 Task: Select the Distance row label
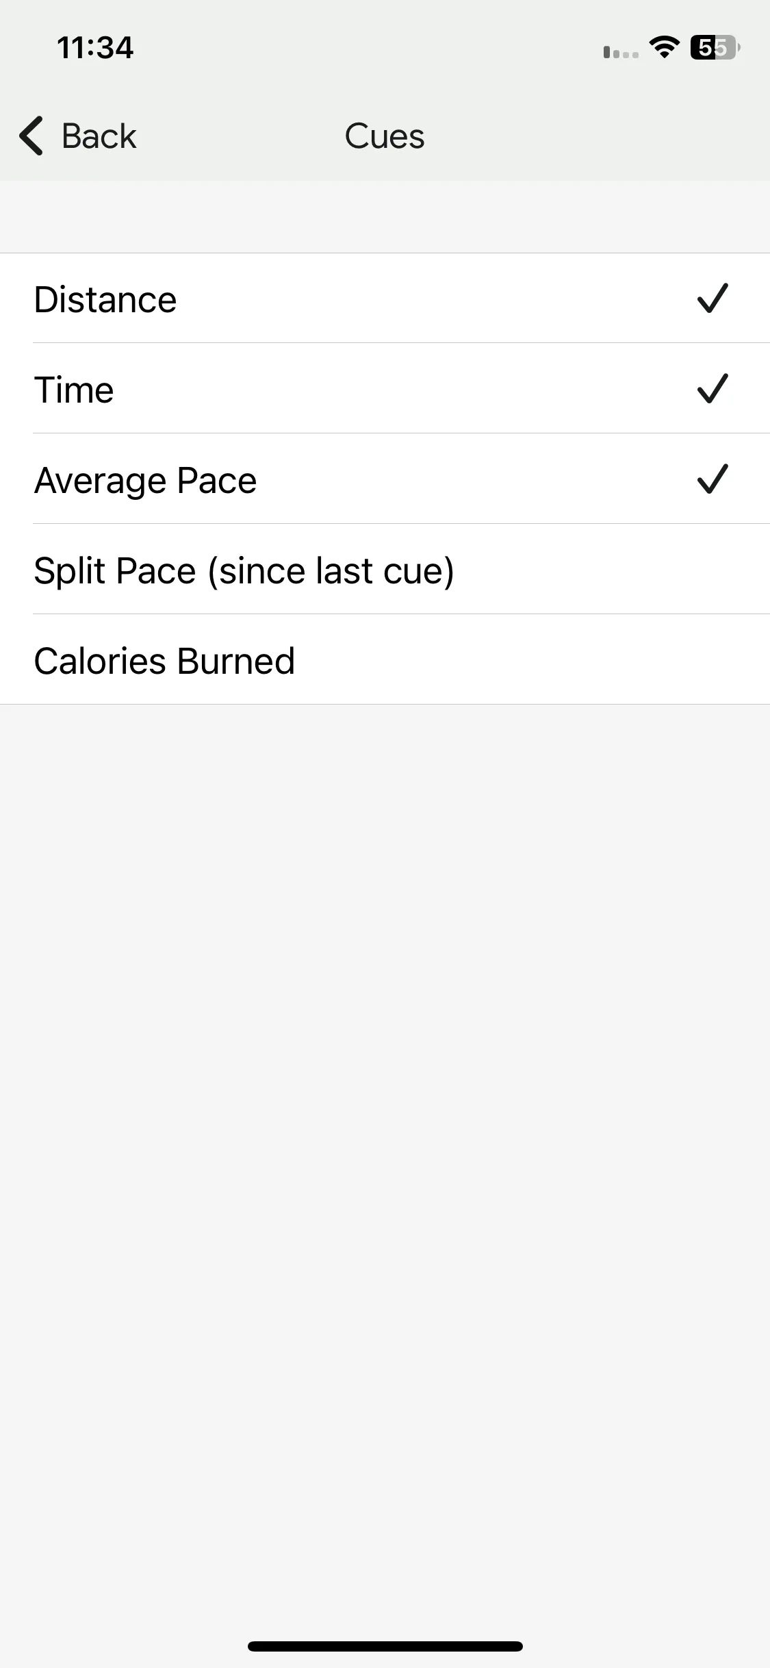[x=105, y=299]
